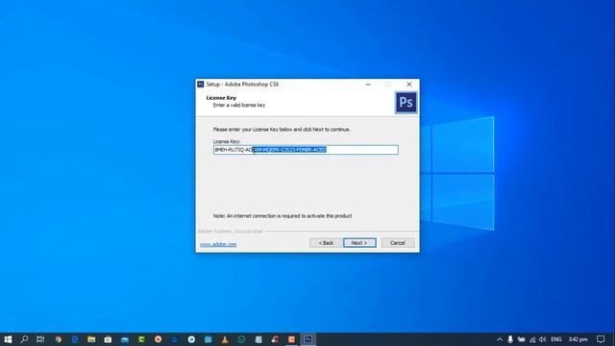Switch input language ENG
The height and width of the screenshot is (346, 615).
tap(555, 339)
